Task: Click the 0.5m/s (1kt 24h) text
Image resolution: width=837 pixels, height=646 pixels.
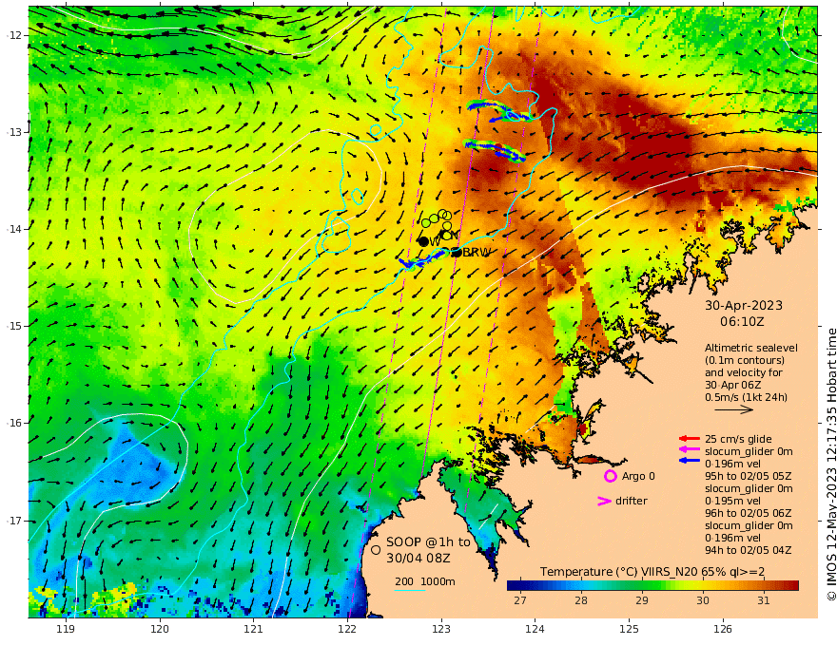Action: [746, 397]
